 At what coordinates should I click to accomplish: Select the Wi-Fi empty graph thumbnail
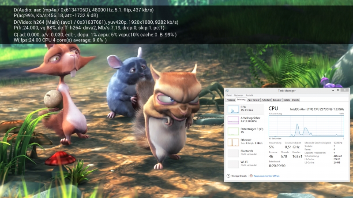(x=233, y=164)
